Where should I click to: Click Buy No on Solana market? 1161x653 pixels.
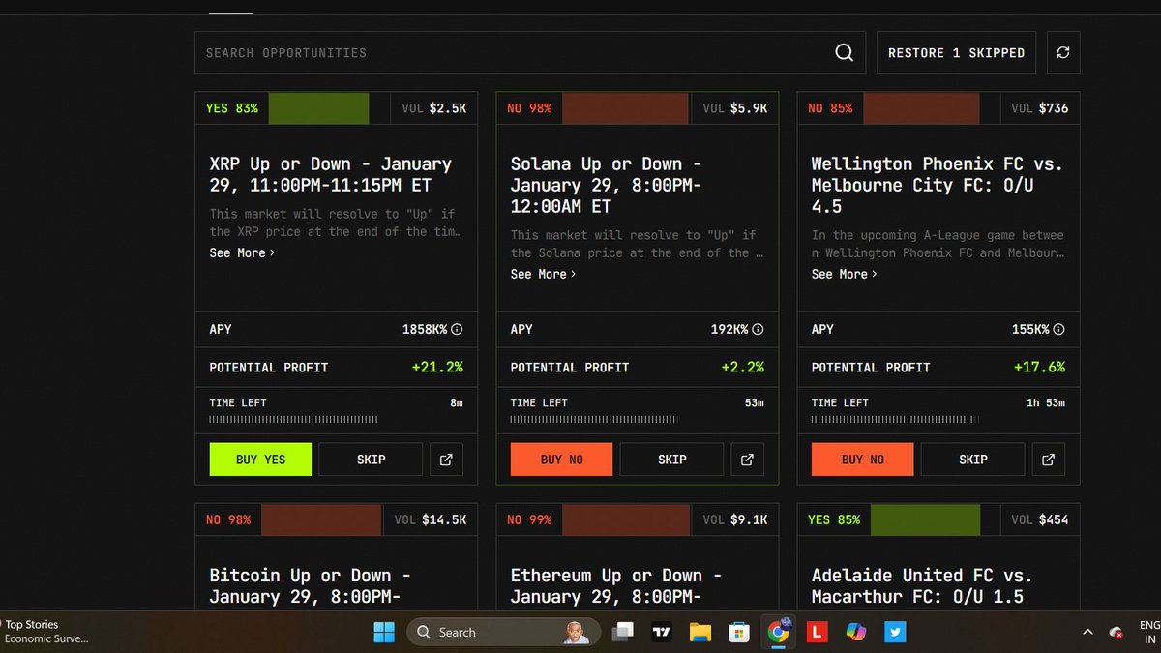point(561,460)
